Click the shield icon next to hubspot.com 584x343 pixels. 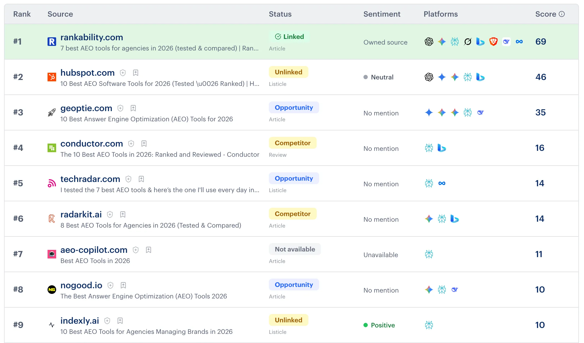tap(123, 73)
